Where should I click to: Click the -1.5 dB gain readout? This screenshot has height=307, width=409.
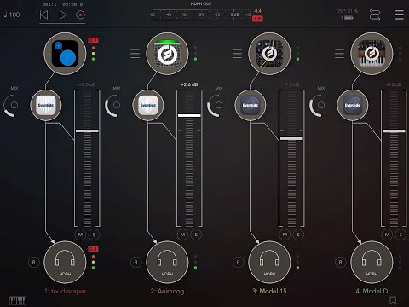[291, 84]
